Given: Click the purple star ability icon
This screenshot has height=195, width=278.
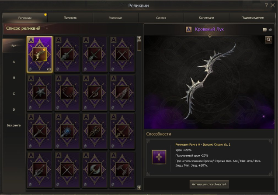Looking at the screenshot, I should click(159, 157).
